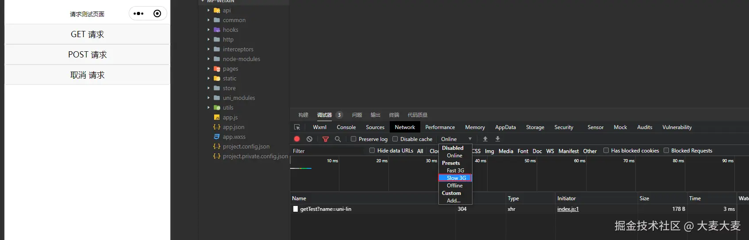Tap the 取消 请求 button

88,75
